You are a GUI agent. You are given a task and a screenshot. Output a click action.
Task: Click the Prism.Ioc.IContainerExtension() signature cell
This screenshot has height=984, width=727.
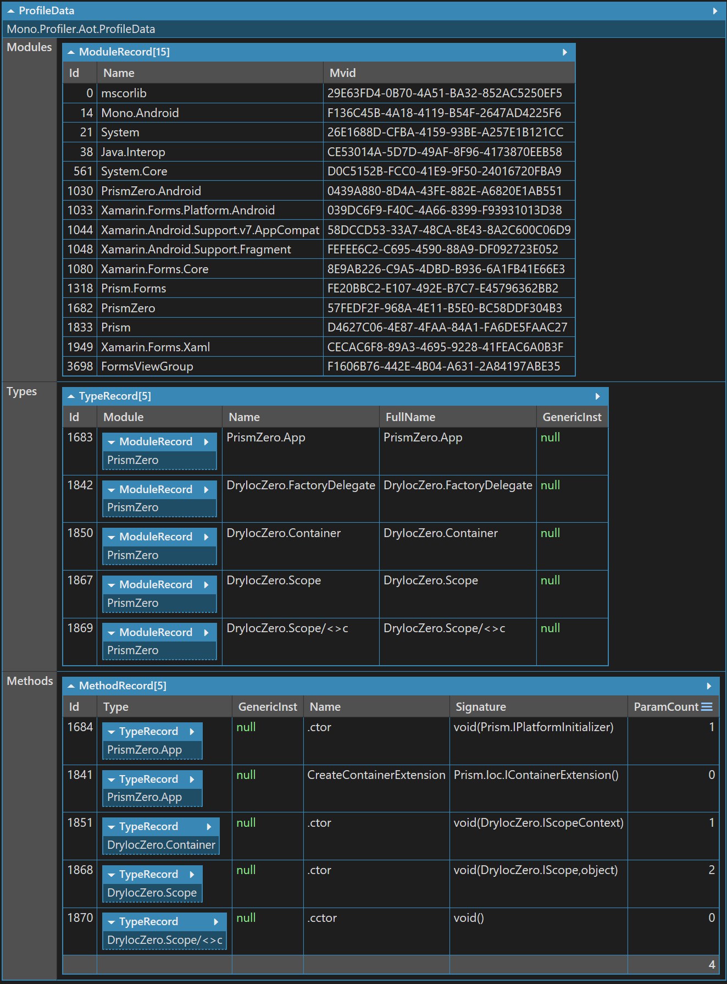click(x=539, y=789)
